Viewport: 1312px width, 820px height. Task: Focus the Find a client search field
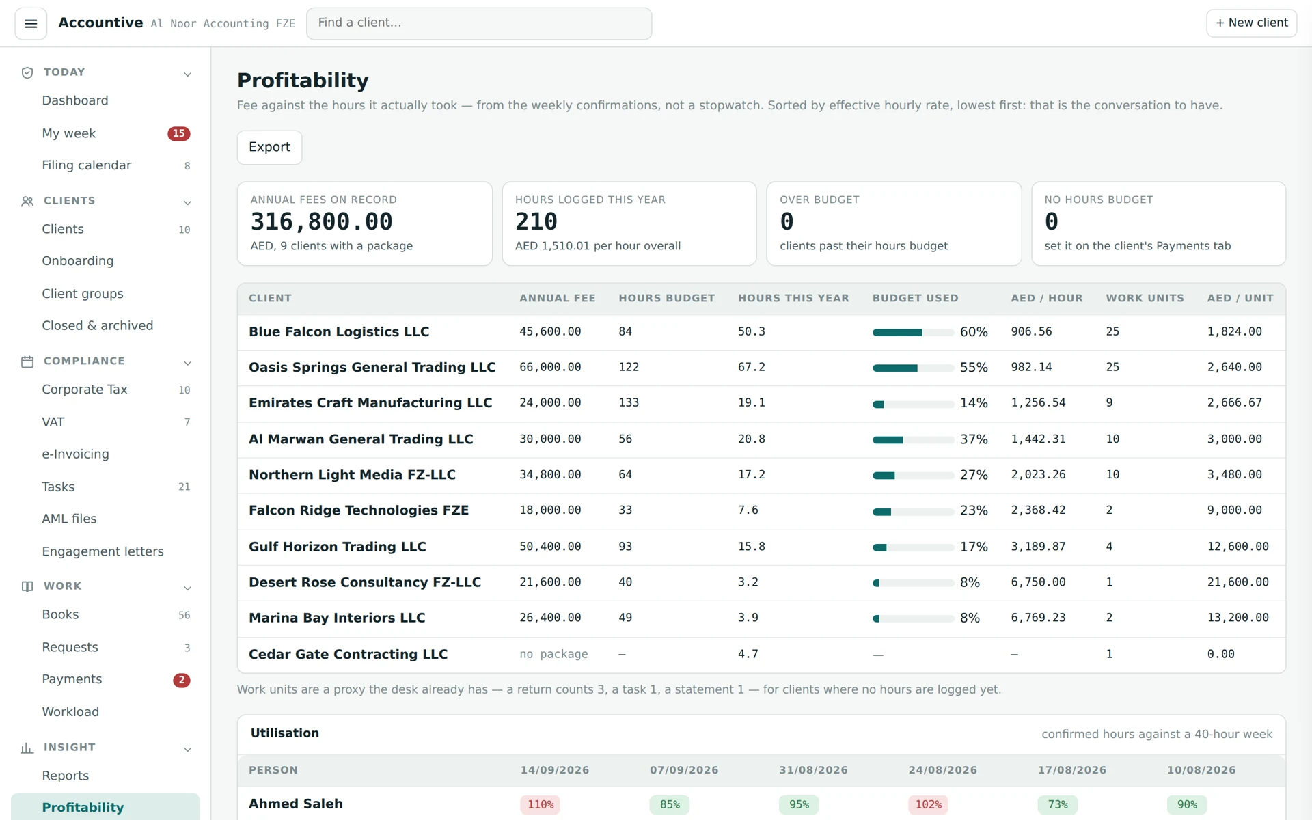click(x=479, y=23)
